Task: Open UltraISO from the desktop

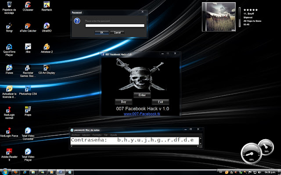Action: coord(47,28)
